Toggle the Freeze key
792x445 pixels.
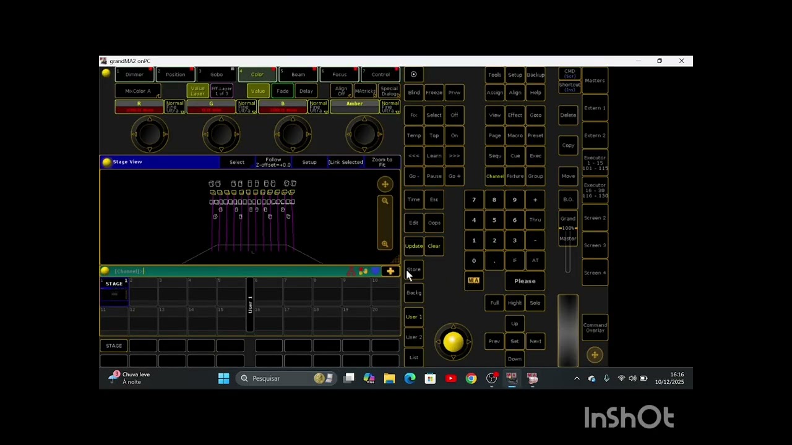pos(434,93)
